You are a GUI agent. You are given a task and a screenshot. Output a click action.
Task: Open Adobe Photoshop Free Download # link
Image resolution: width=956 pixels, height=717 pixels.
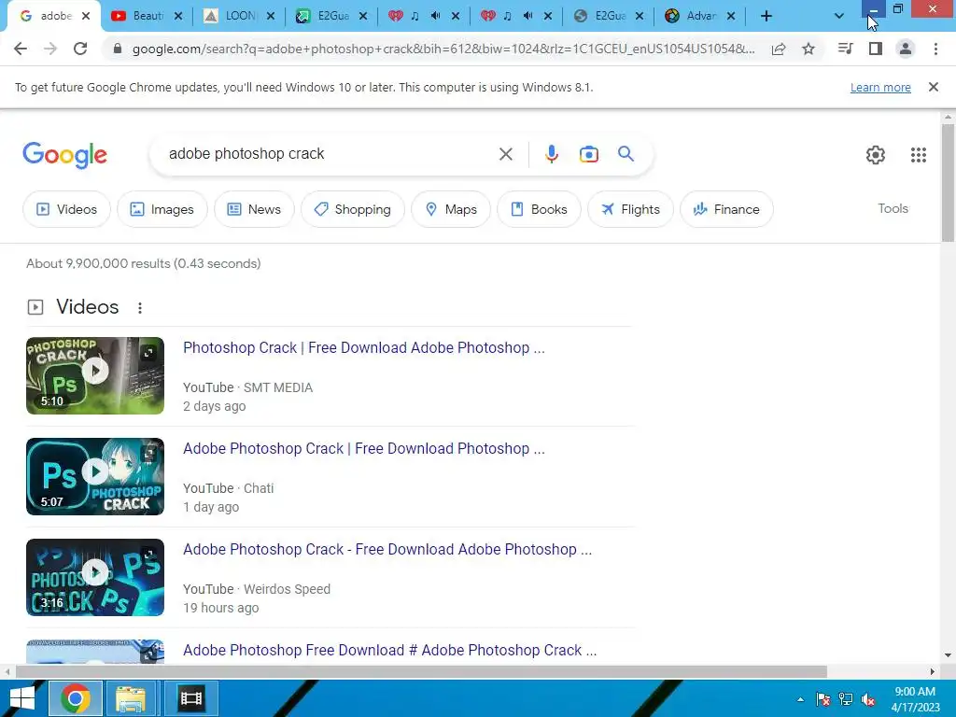389,650
